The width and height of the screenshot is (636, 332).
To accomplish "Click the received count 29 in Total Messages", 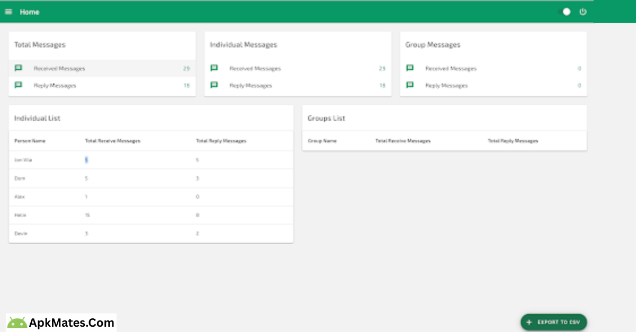I will (187, 68).
